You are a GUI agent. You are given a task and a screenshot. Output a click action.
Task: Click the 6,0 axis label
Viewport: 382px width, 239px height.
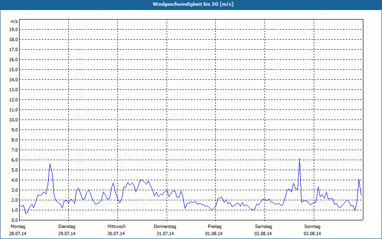click(x=14, y=160)
